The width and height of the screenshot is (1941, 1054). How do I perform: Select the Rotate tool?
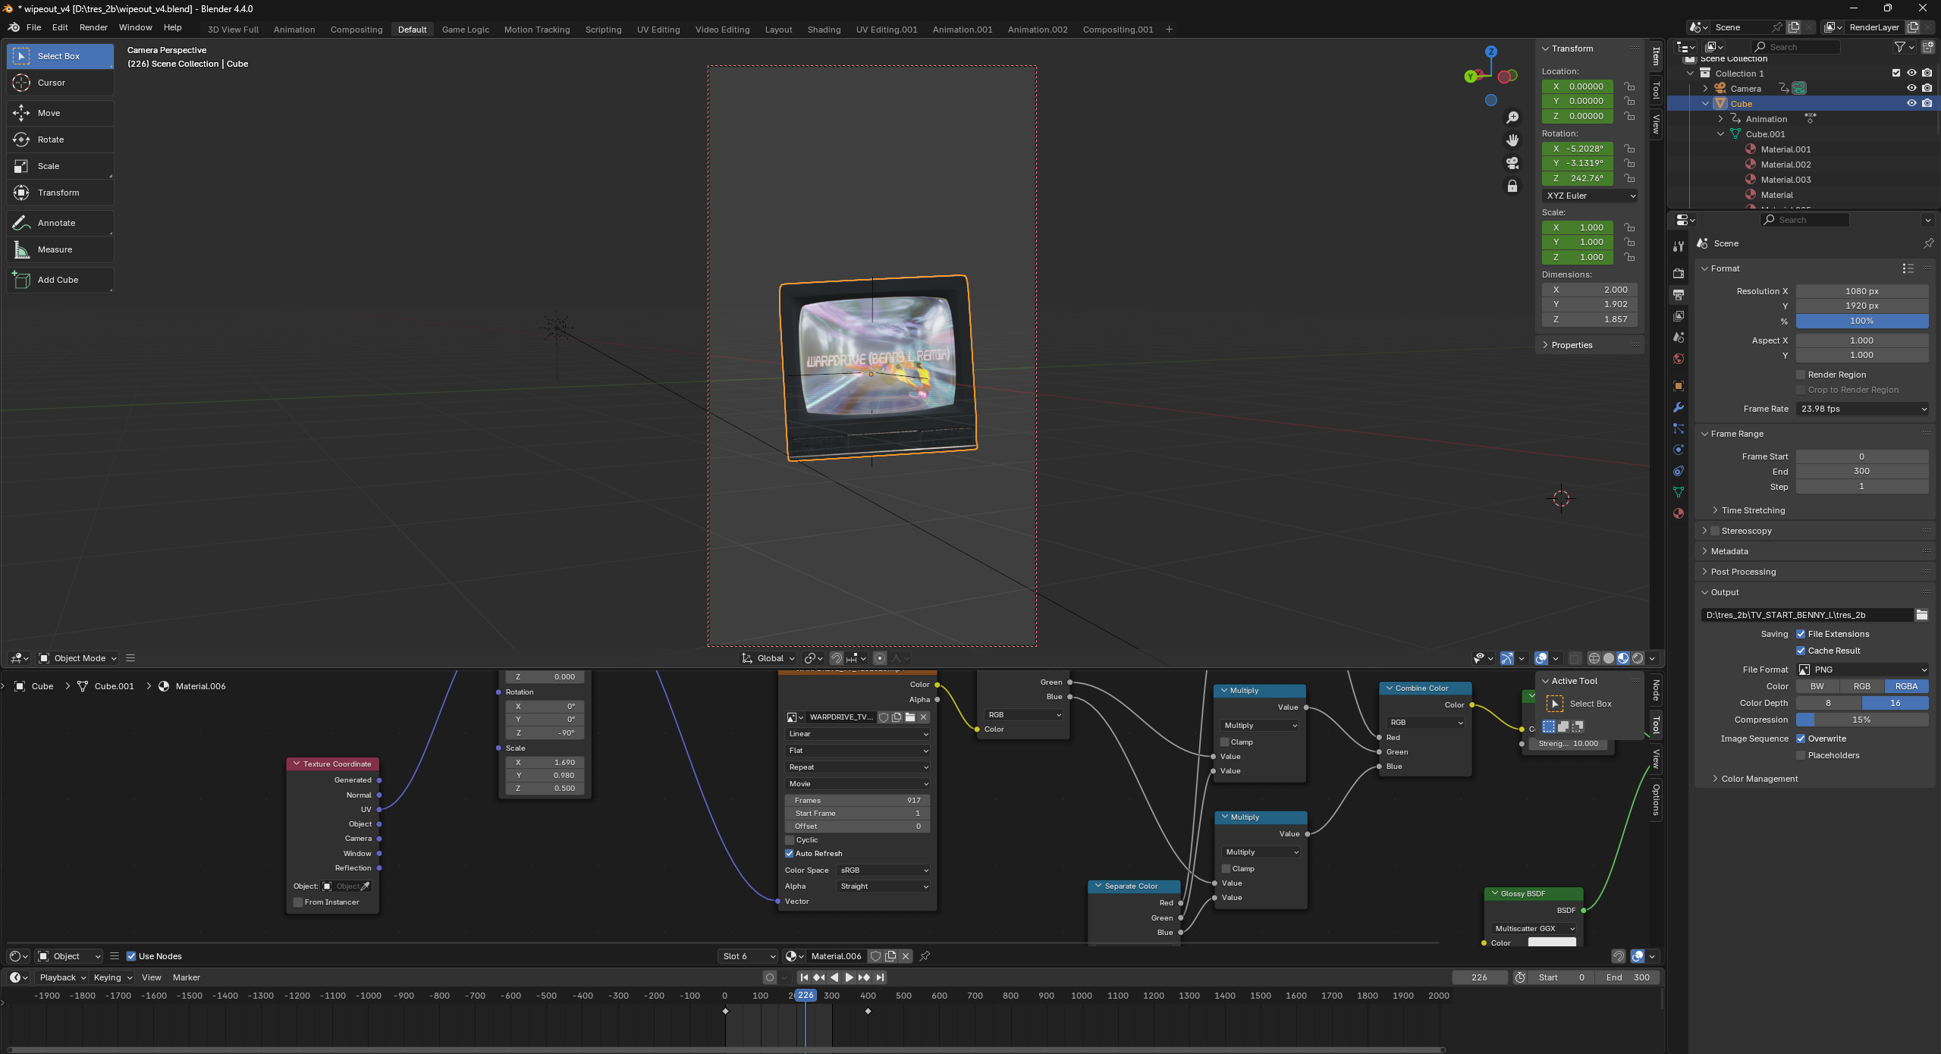coord(51,140)
